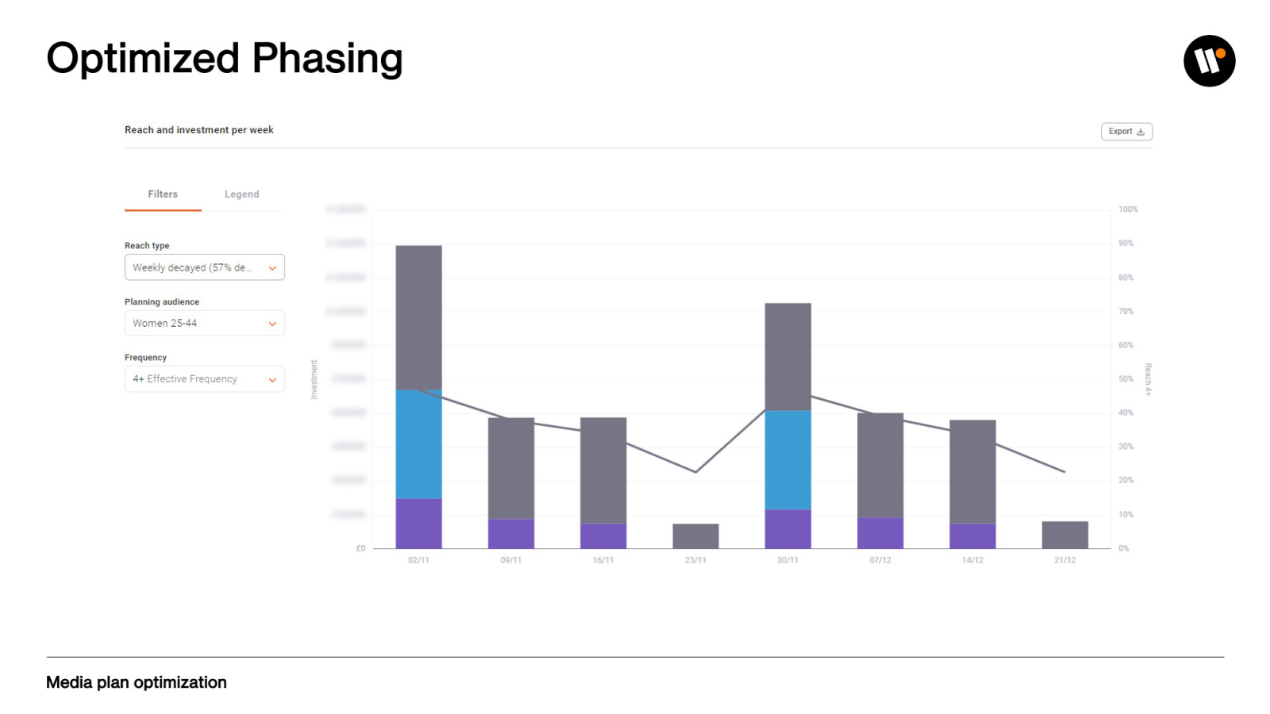The height and width of the screenshot is (714, 1270).
Task: Open the Frequency dropdown chevron
Action: coord(272,380)
